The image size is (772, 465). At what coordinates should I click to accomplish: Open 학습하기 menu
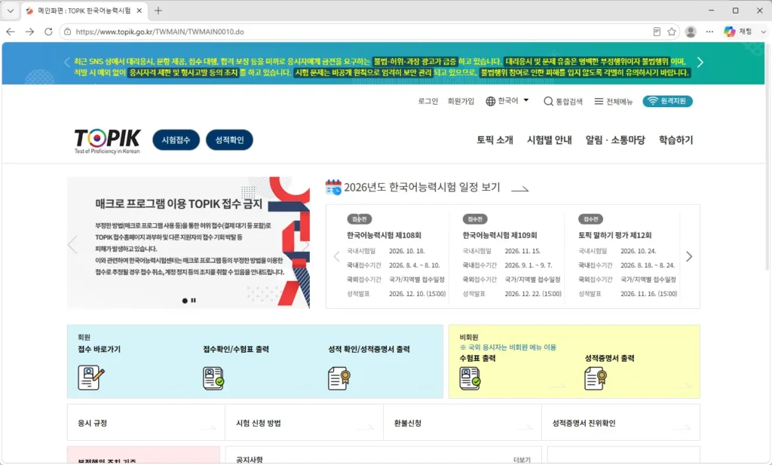coord(675,139)
